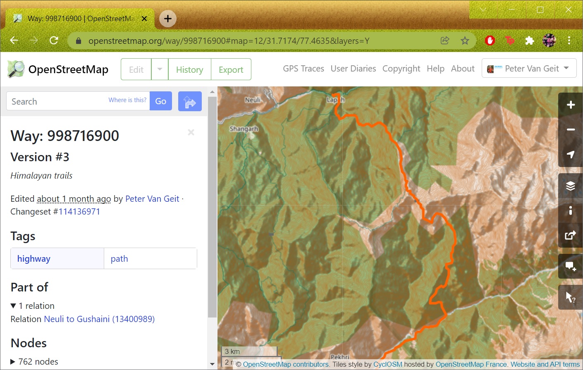Click the sidebar scroll-up arrow

[212, 92]
